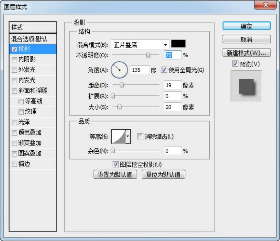Viewport: 280px width, 241px height.
Task: Enable the 内阴影 checkbox
Action: [x=14, y=60]
